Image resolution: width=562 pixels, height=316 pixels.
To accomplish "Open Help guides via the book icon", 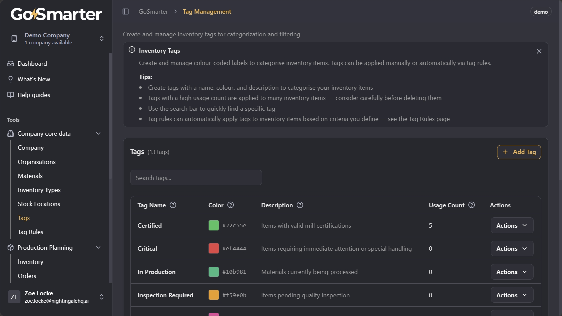I will tap(10, 95).
